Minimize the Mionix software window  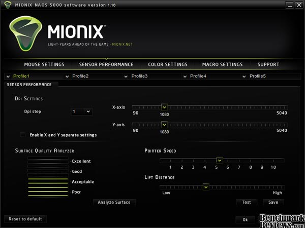(290, 5)
